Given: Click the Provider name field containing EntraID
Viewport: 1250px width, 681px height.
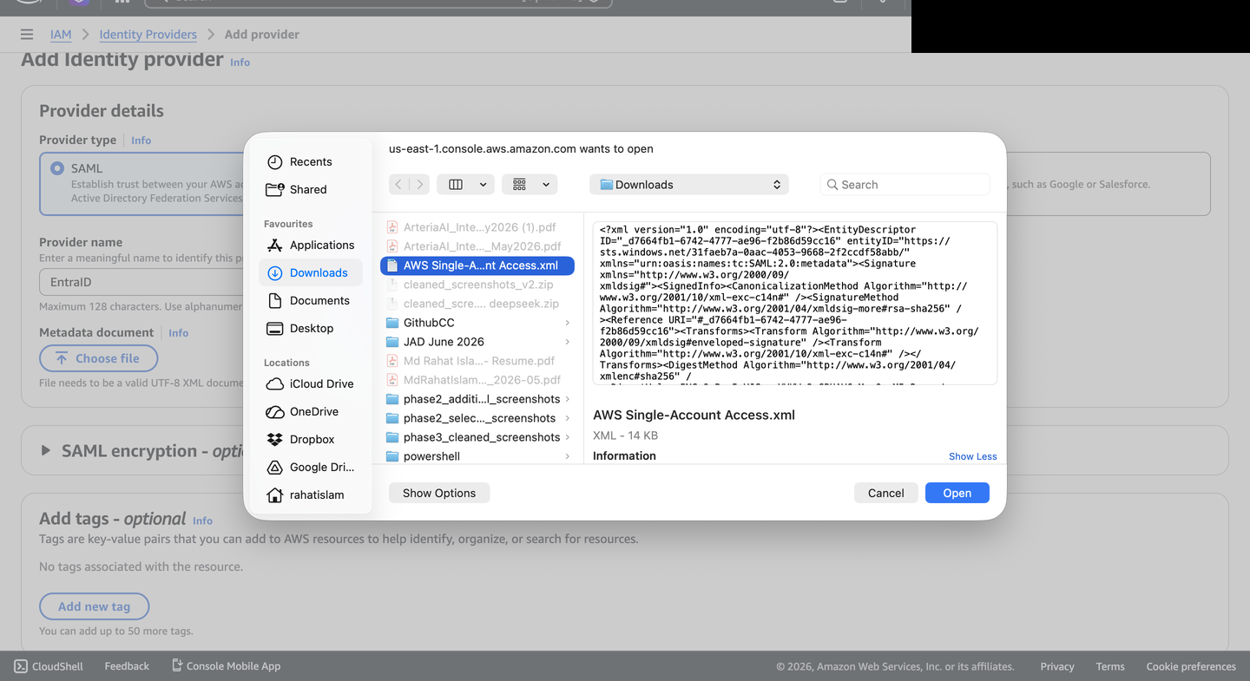Looking at the screenshot, I should pyautogui.click(x=143, y=282).
